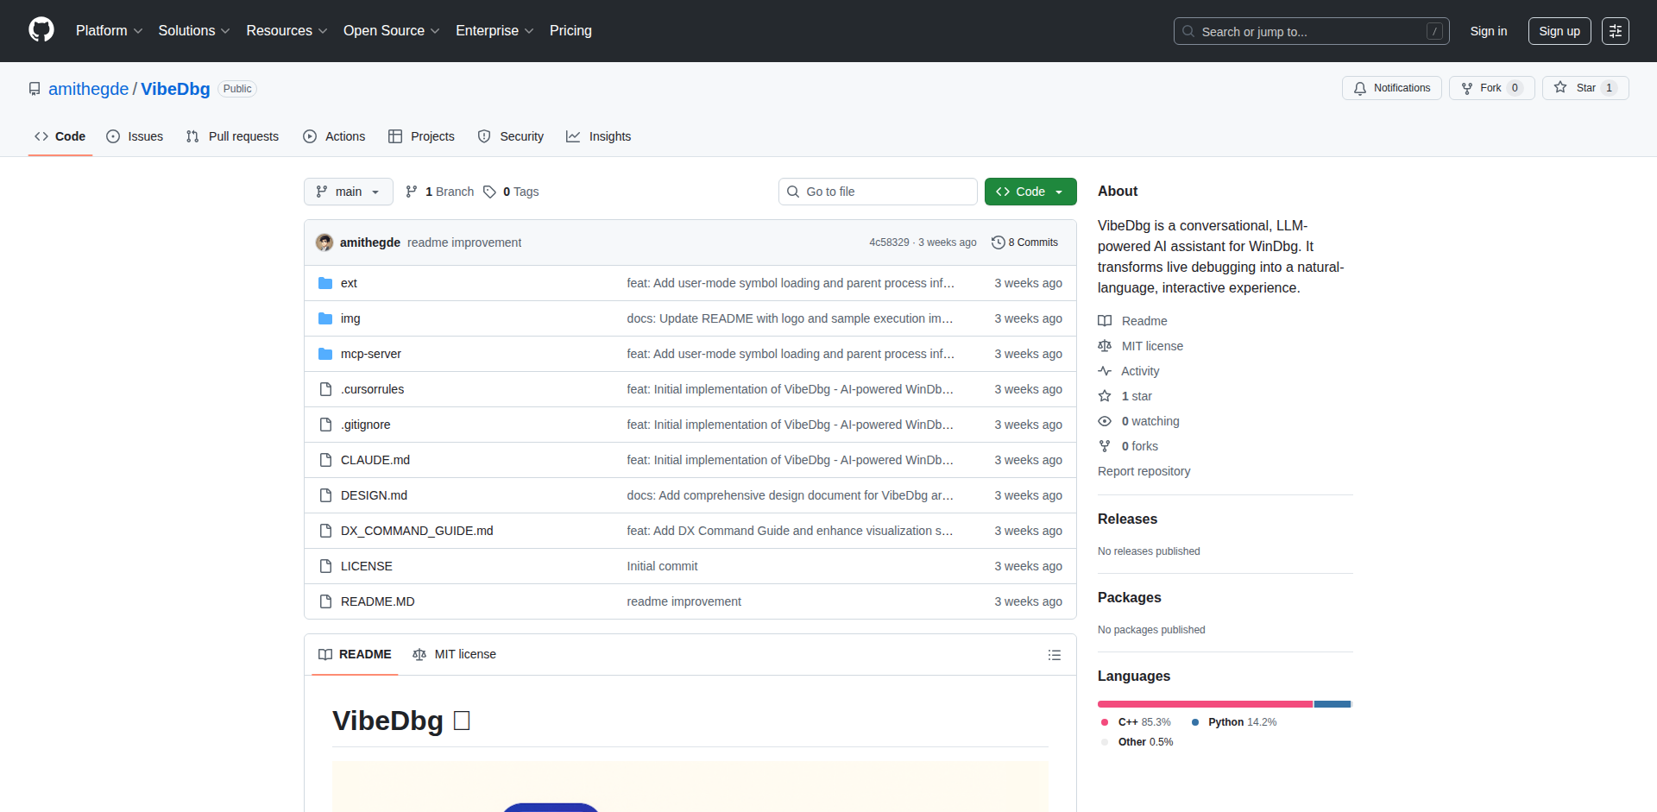The height and width of the screenshot is (812, 1657).
Task: Open the DX_COMMAND_GUIDE.md file name
Action: (x=417, y=531)
